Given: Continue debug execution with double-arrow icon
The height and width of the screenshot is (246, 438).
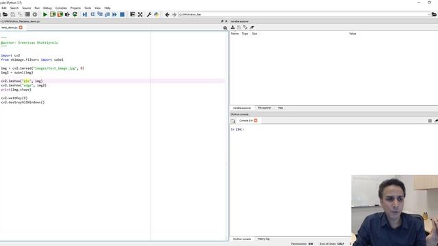Looking at the screenshot, I should tap(114, 14).
